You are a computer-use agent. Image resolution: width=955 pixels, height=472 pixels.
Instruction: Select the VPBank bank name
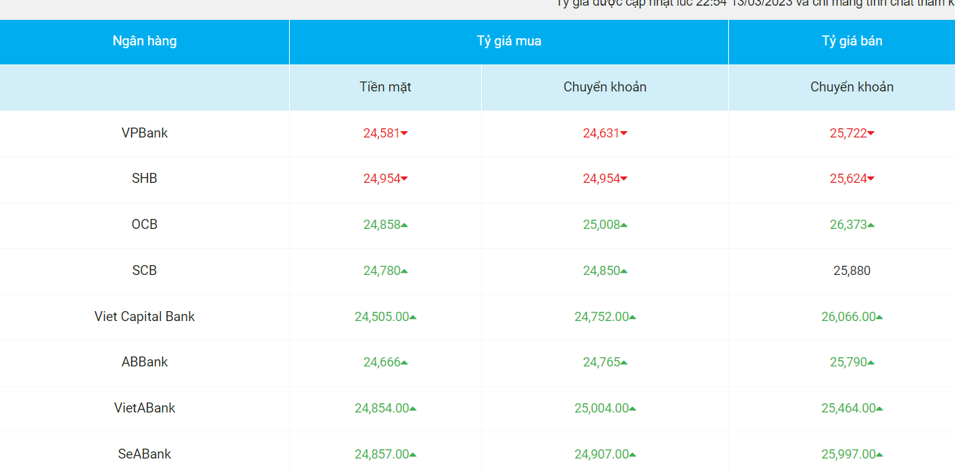coord(145,133)
